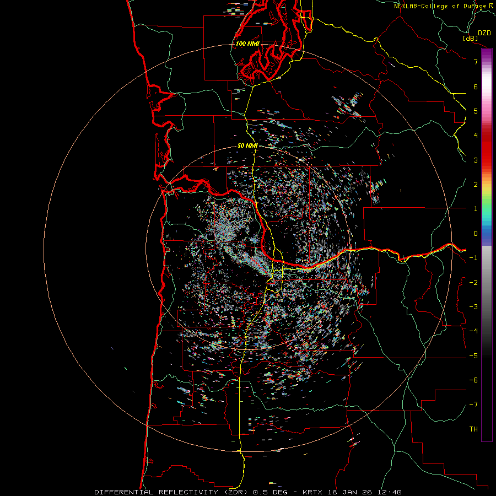496x496 pixels.
Task: Click the ZDR color scale bar
Action: click(487, 245)
